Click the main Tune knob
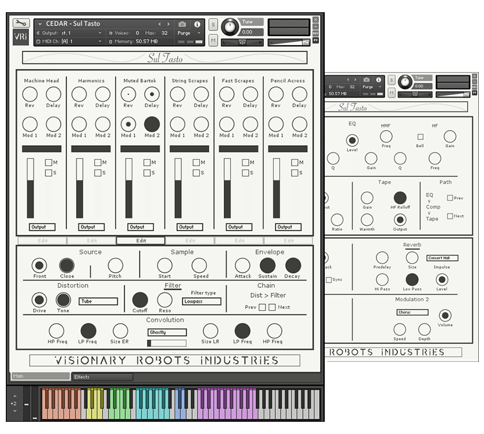The image size is (484, 434). [x=231, y=27]
